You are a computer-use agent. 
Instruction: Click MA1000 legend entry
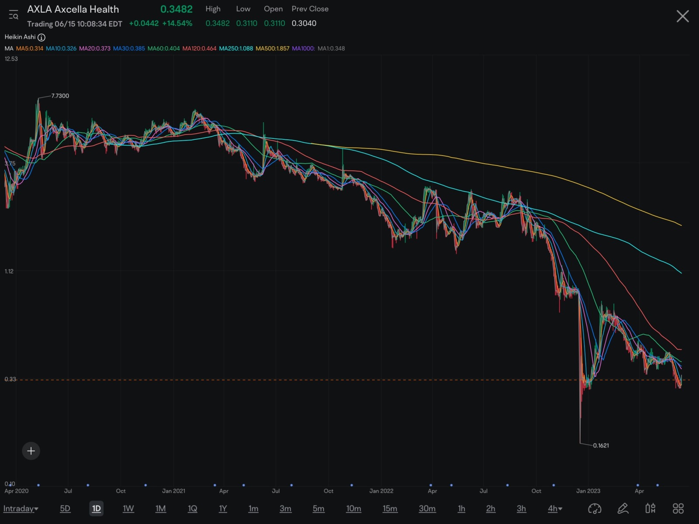click(x=303, y=48)
